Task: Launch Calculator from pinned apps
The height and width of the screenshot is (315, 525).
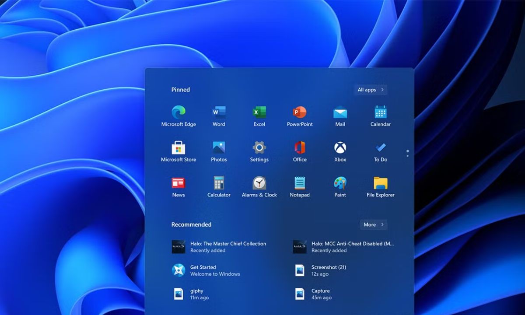Action: pyautogui.click(x=219, y=187)
